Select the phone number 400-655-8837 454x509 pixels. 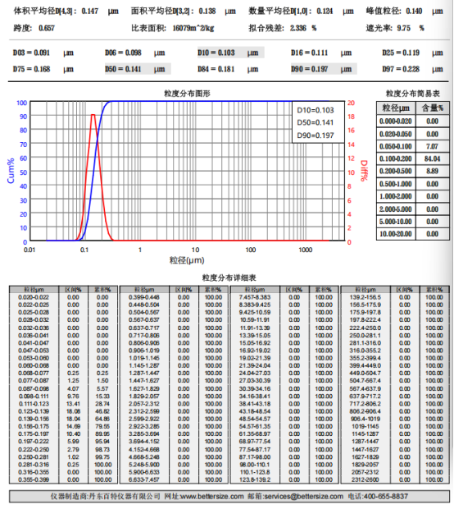pyautogui.click(x=386, y=497)
